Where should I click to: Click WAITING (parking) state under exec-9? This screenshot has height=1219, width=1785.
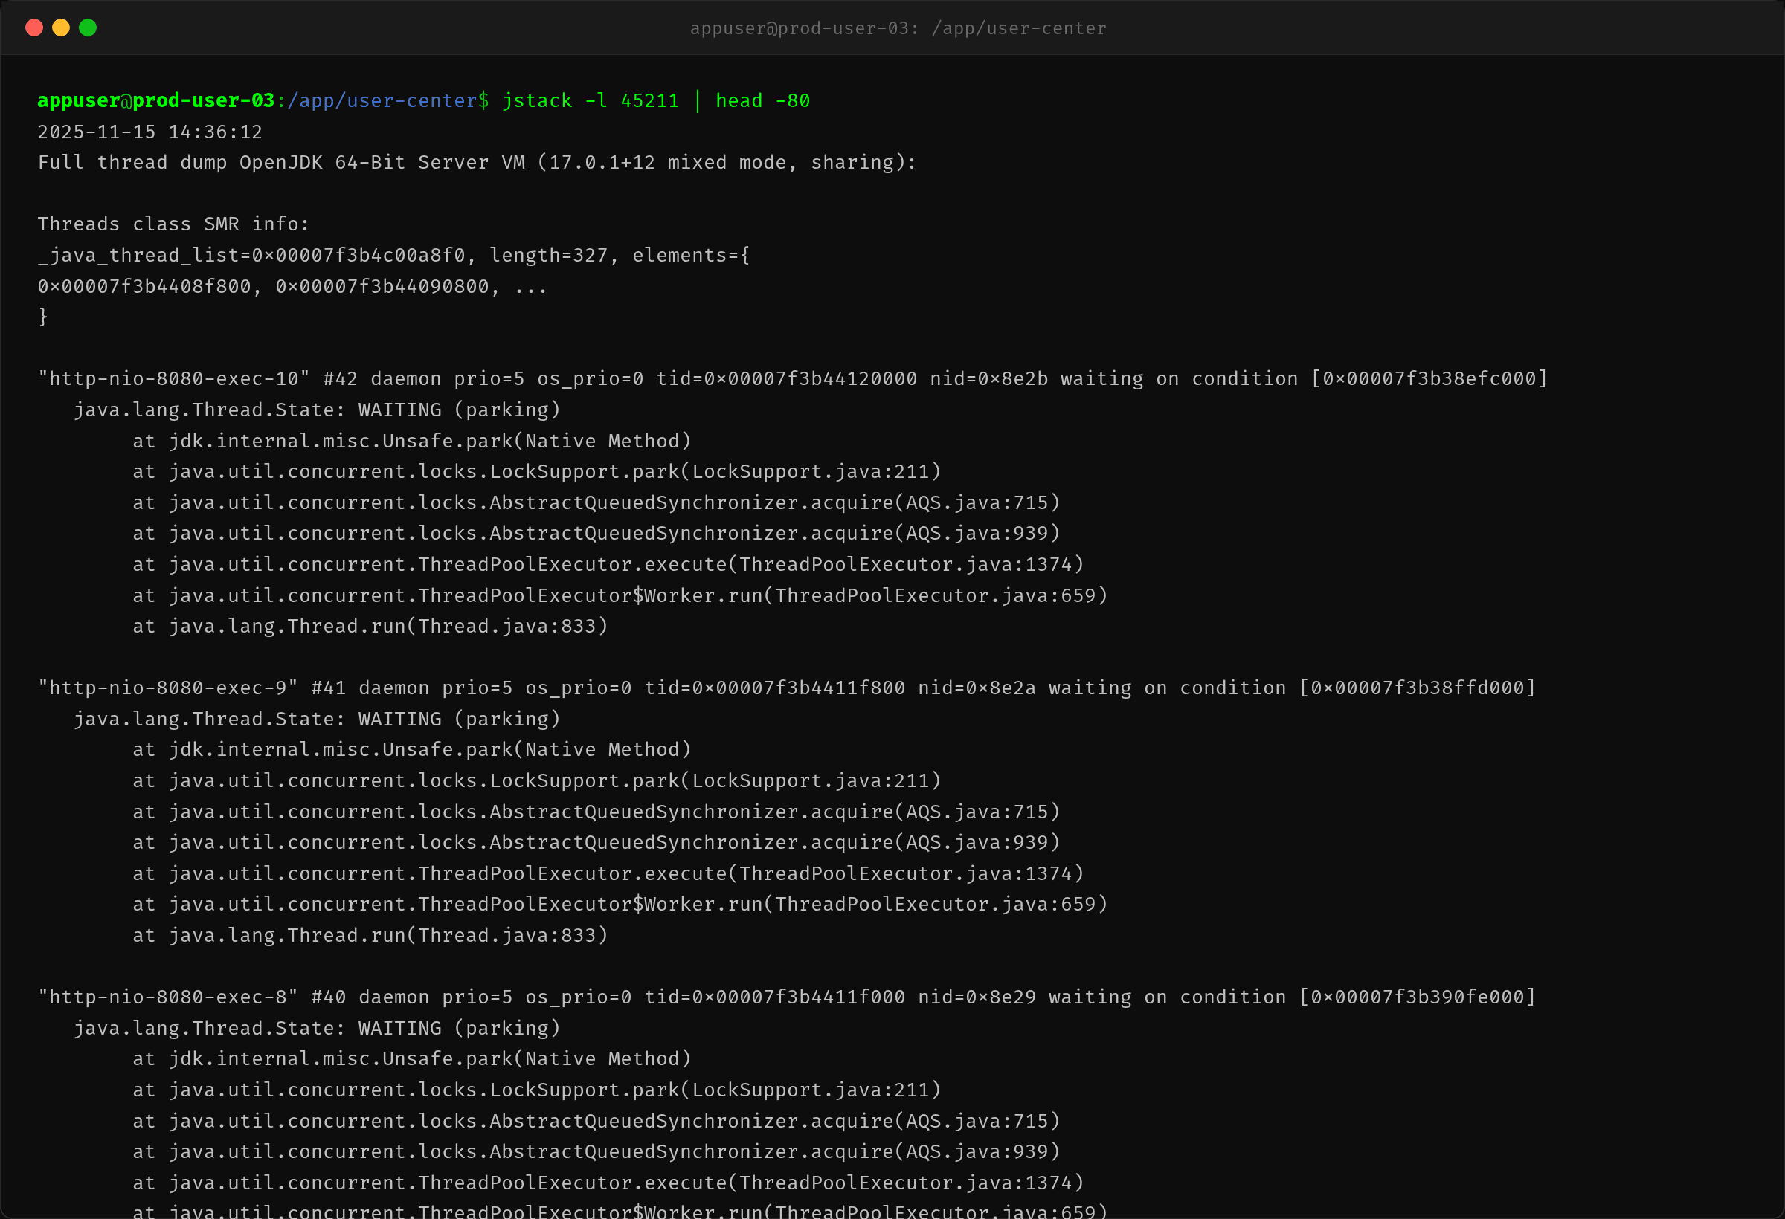click(x=318, y=720)
